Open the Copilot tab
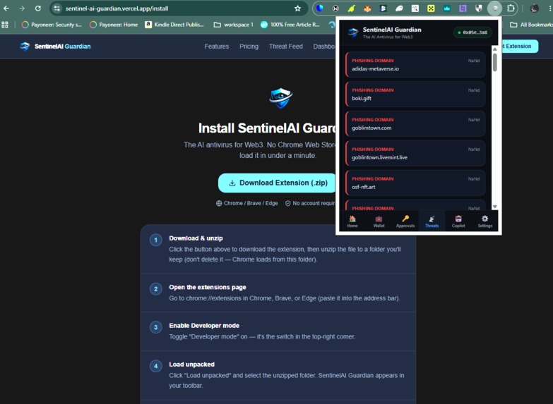553x404 pixels. [x=458, y=221]
